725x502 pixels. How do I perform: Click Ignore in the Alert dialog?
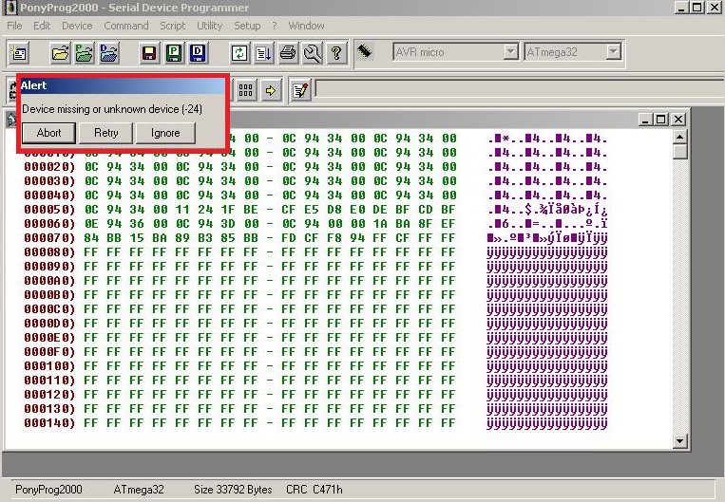pos(165,133)
